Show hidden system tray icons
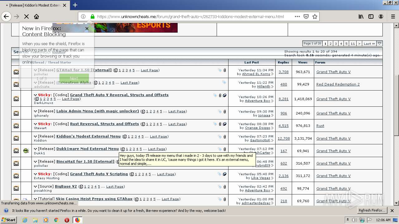The width and height of the screenshot is (399, 224). [x=348, y=220]
